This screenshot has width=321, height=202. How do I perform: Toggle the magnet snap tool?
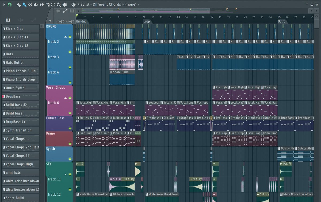click(x=10, y=5)
